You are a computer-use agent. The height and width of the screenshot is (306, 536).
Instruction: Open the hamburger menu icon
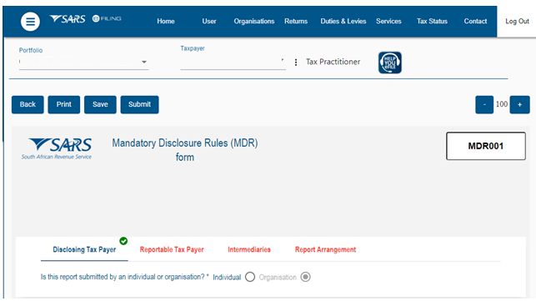(x=30, y=22)
